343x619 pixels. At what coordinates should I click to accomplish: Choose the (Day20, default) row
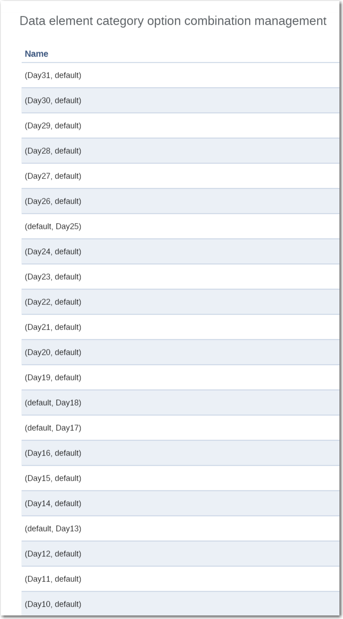click(53, 353)
